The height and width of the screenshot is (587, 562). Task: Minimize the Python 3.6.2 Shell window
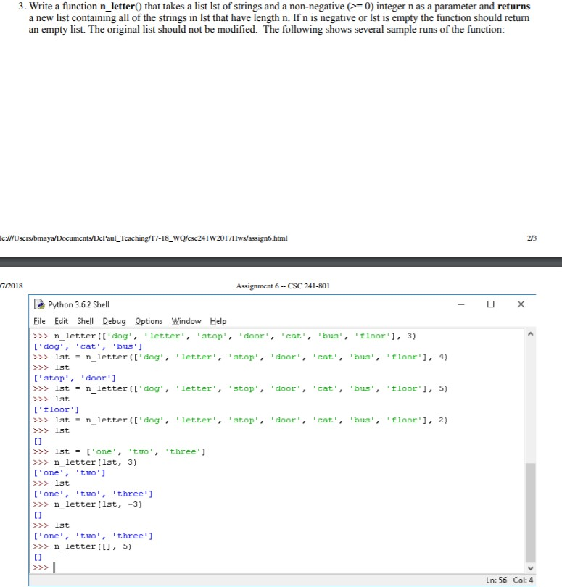(461, 304)
